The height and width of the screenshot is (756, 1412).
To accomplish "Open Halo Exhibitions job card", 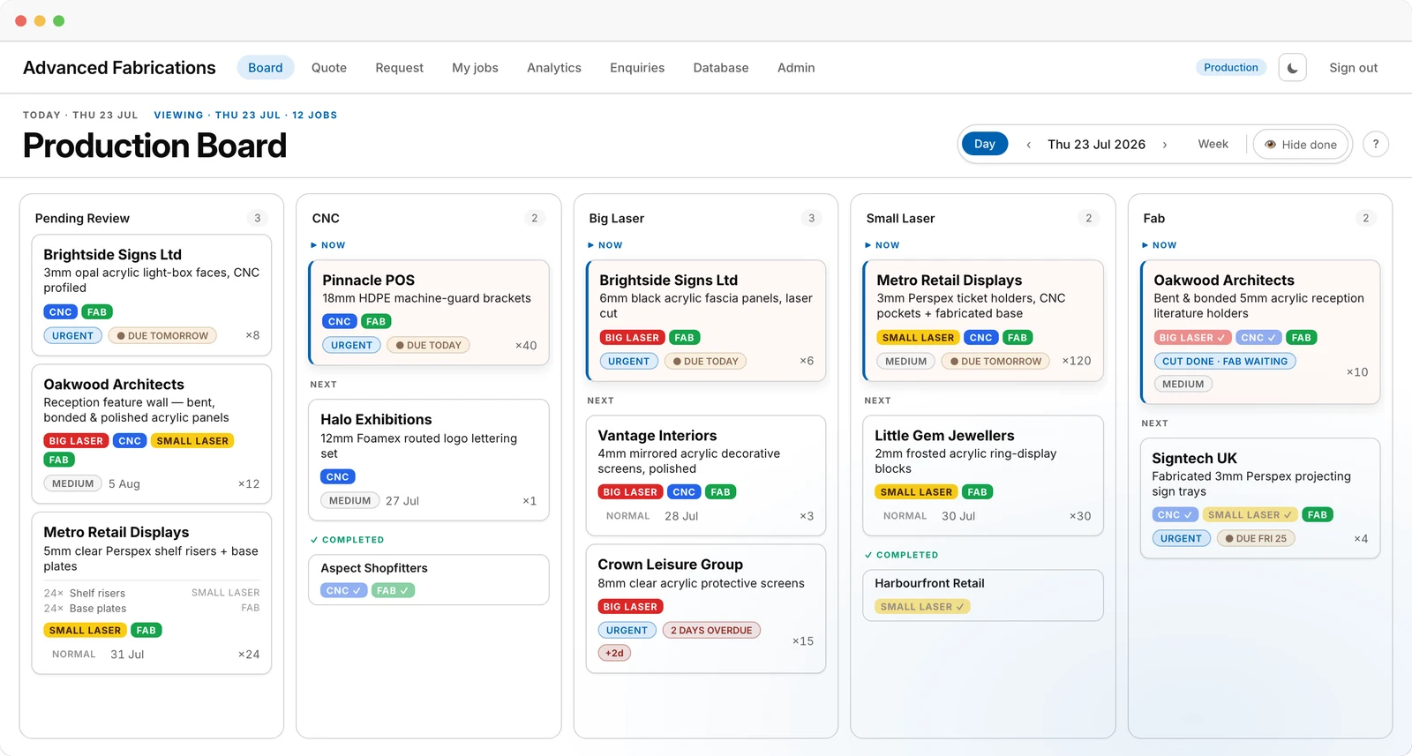I will tap(429, 460).
